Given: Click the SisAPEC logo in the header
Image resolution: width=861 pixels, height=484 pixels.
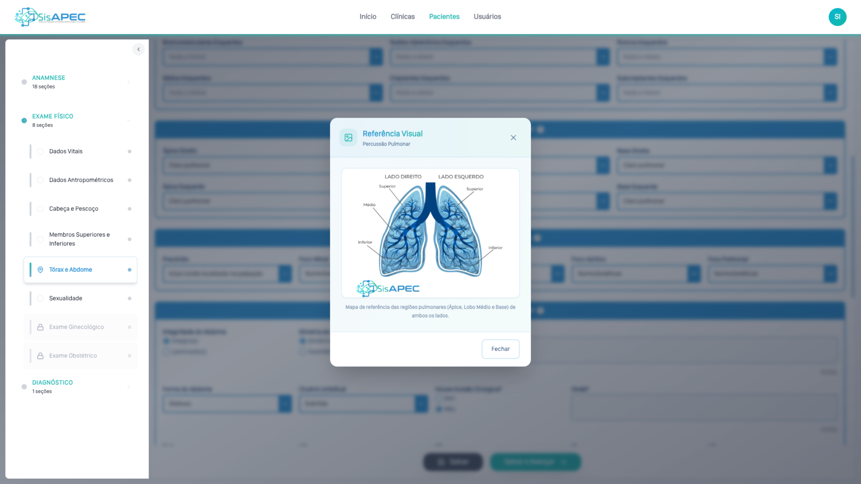Looking at the screenshot, I should (50, 17).
